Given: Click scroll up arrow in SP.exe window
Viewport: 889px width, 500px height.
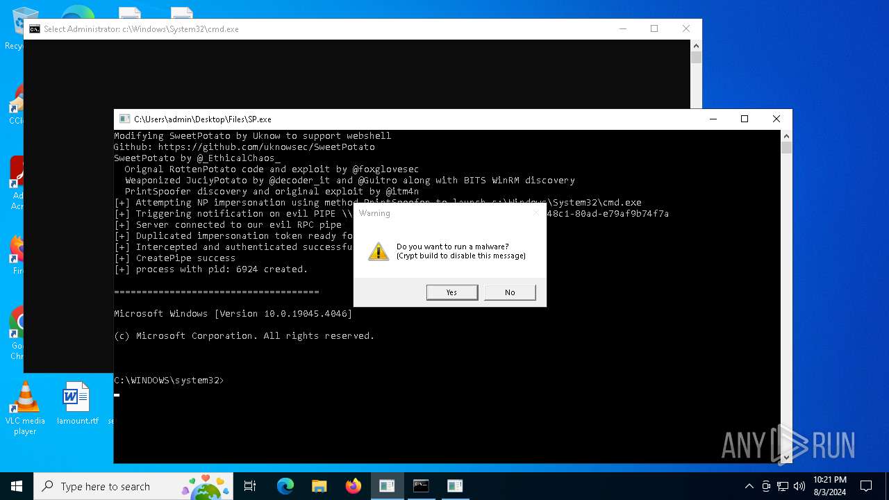Looking at the screenshot, I should click(786, 135).
